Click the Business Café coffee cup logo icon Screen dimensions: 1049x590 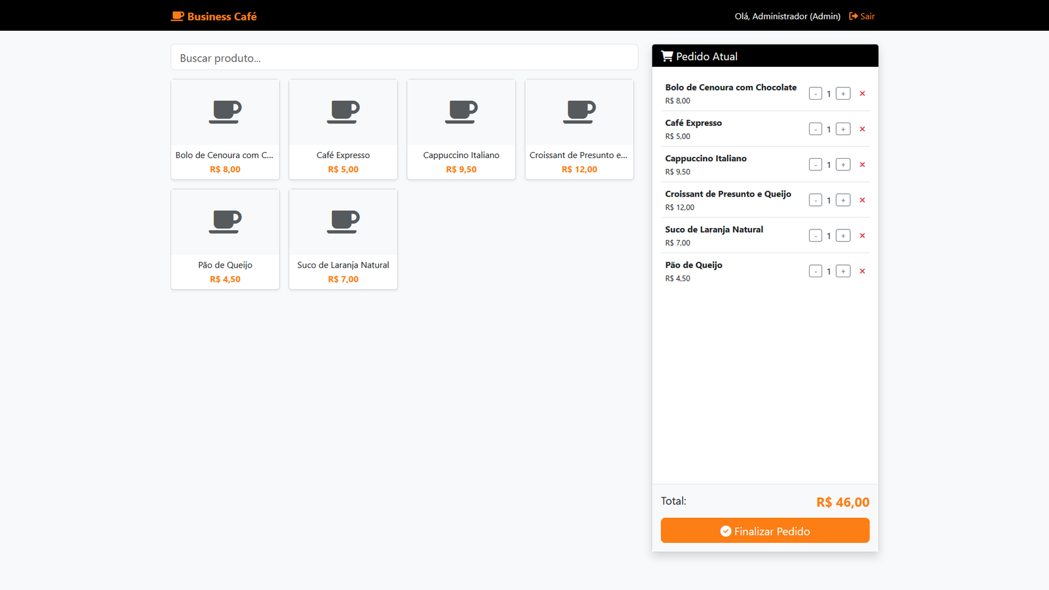click(x=176, y=16)
